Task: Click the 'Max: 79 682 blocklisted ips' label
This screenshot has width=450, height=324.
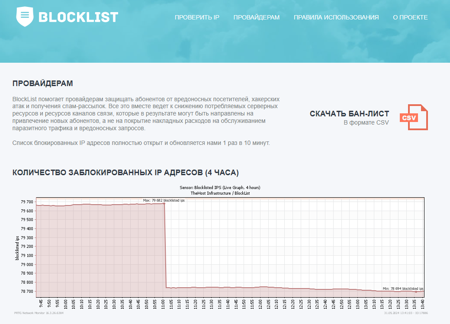Action: pos(164,200)
